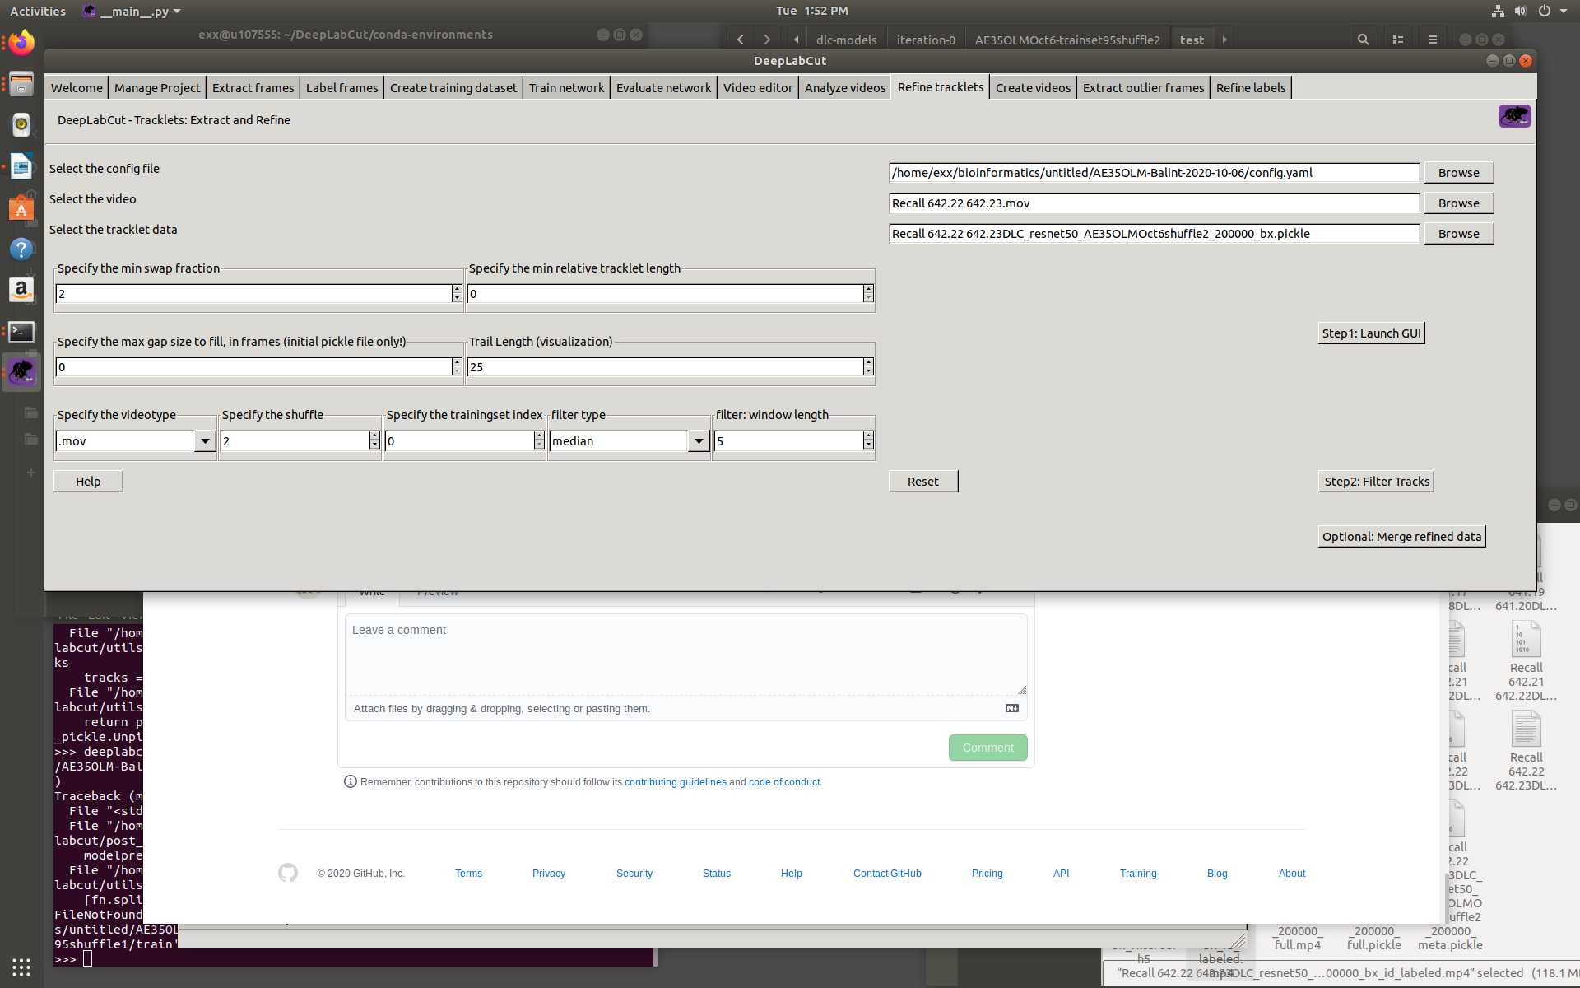Open the clock showing Tue 1:52 PM

tap(811, 11)
